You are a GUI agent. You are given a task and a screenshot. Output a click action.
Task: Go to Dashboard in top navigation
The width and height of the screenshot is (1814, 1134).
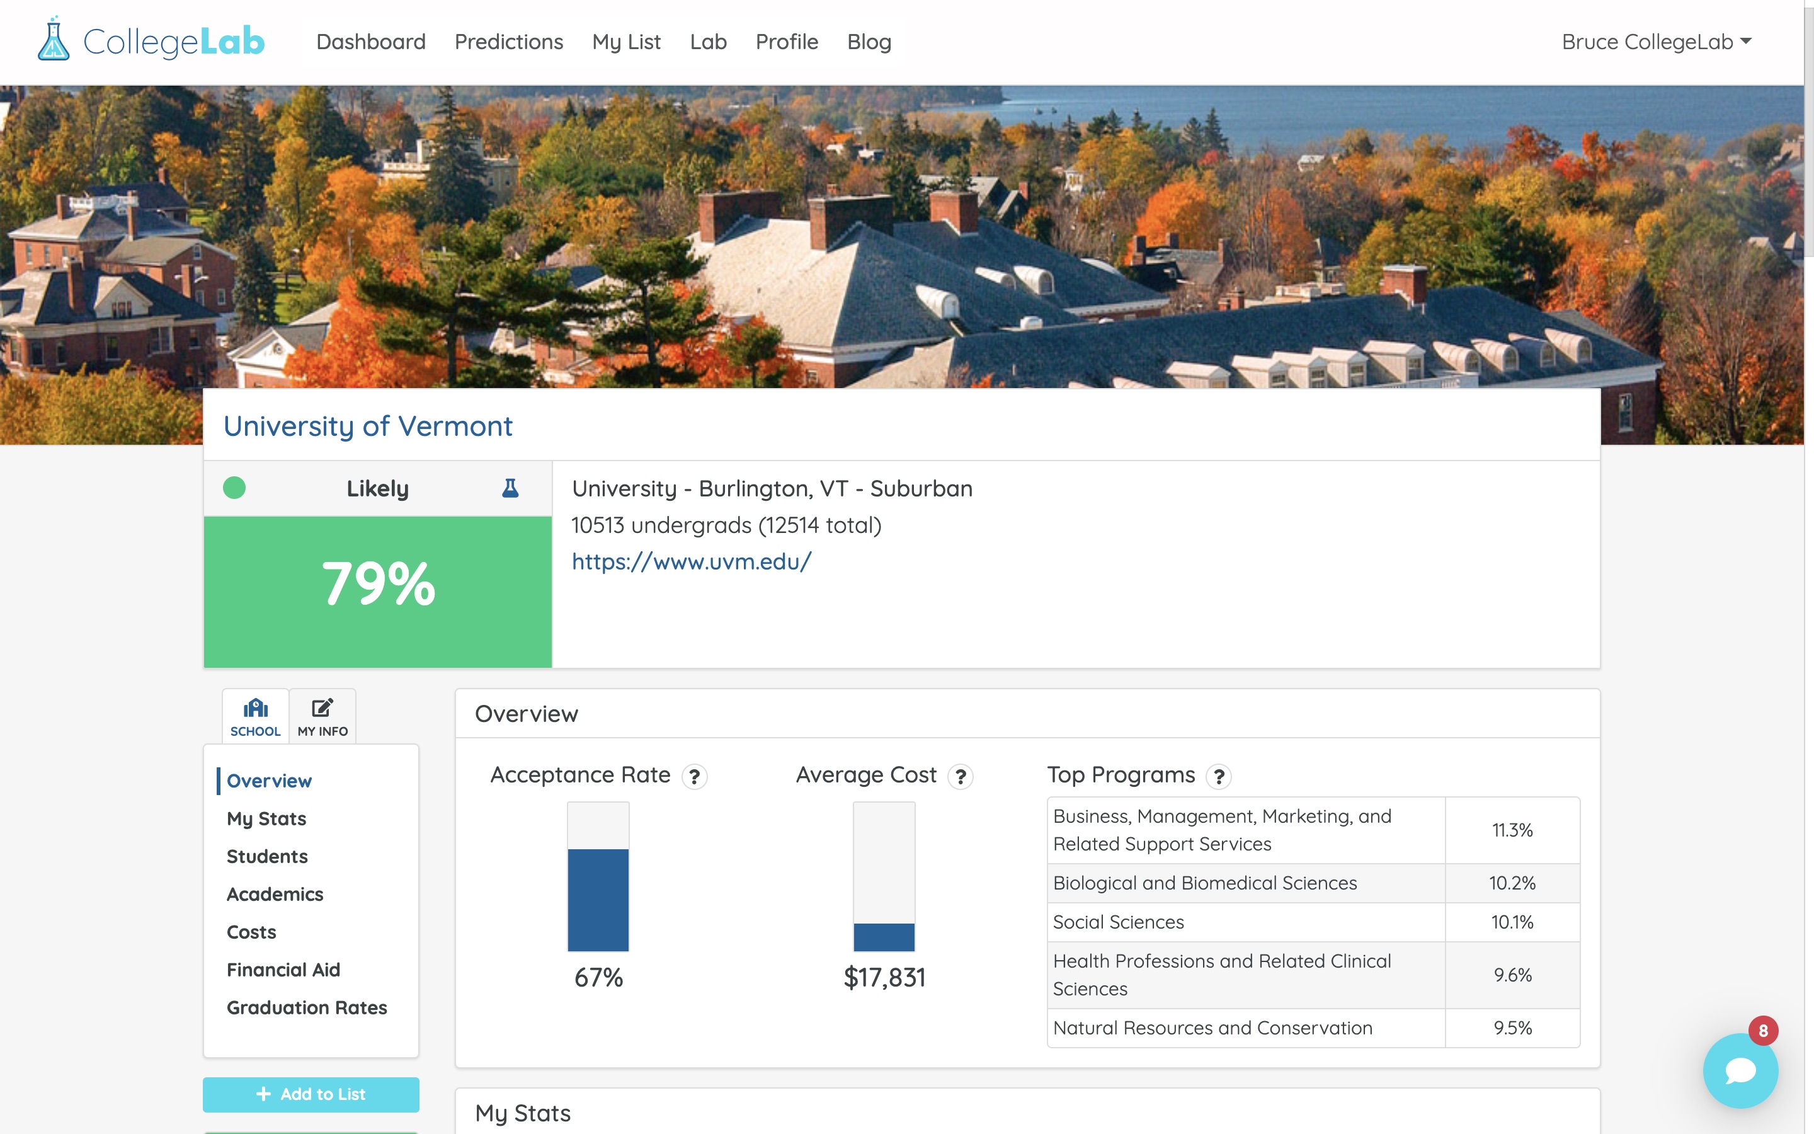(x=371, y=42)
